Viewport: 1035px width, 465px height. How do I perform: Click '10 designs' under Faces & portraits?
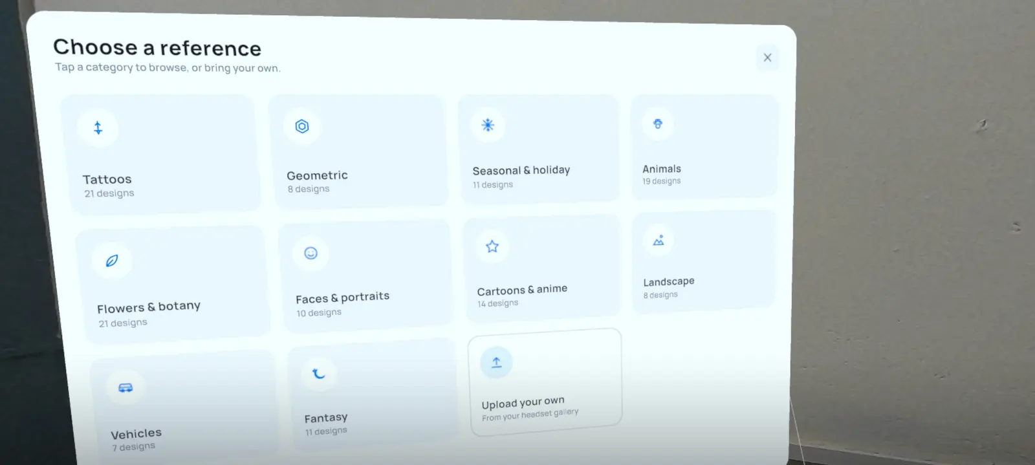[x=319, y=312]
